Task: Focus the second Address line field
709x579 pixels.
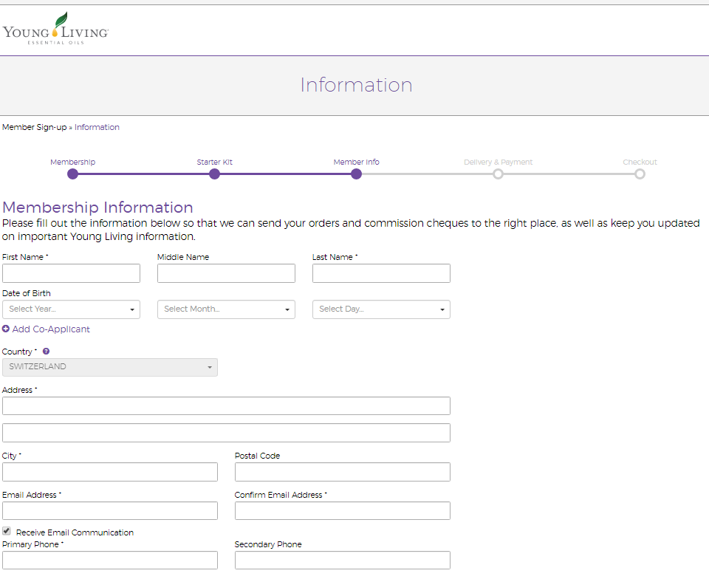Action: click(226, 433)
